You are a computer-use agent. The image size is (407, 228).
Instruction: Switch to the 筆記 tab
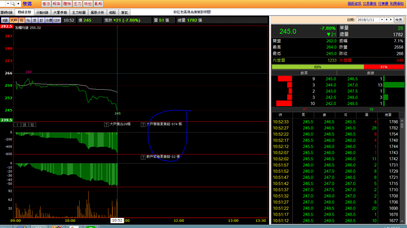pos(124,12)
